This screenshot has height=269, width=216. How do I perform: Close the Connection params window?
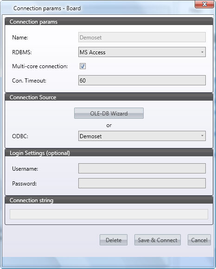tap(204, 4)
